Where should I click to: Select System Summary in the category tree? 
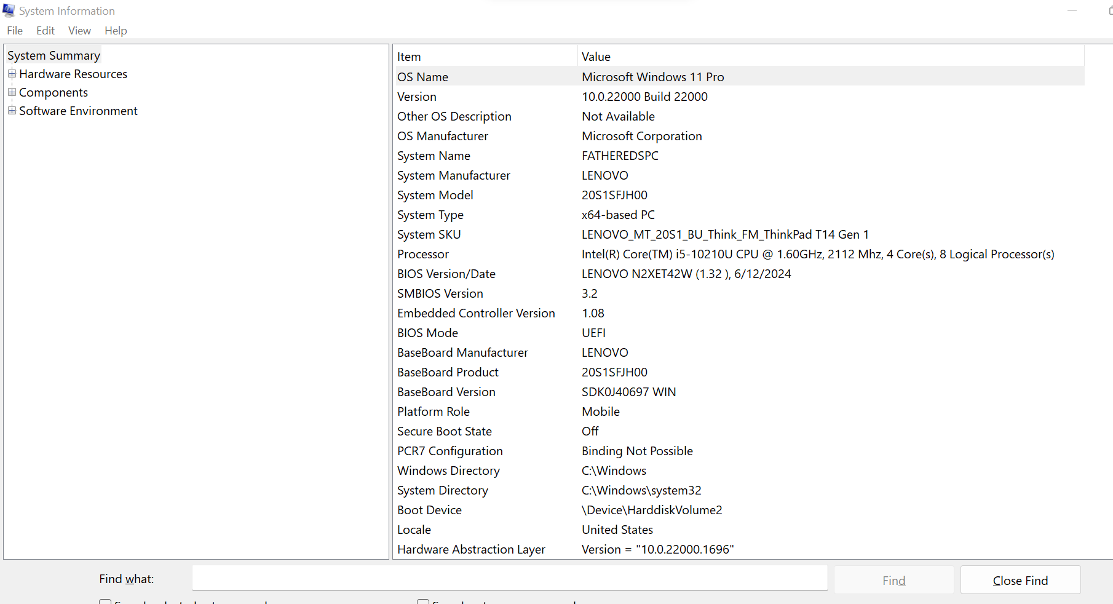[53, 55]
